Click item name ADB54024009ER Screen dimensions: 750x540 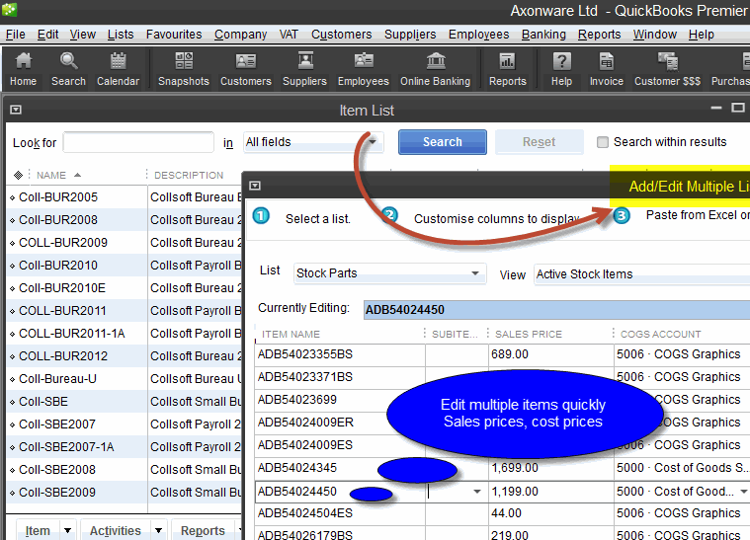click(305, 422)
